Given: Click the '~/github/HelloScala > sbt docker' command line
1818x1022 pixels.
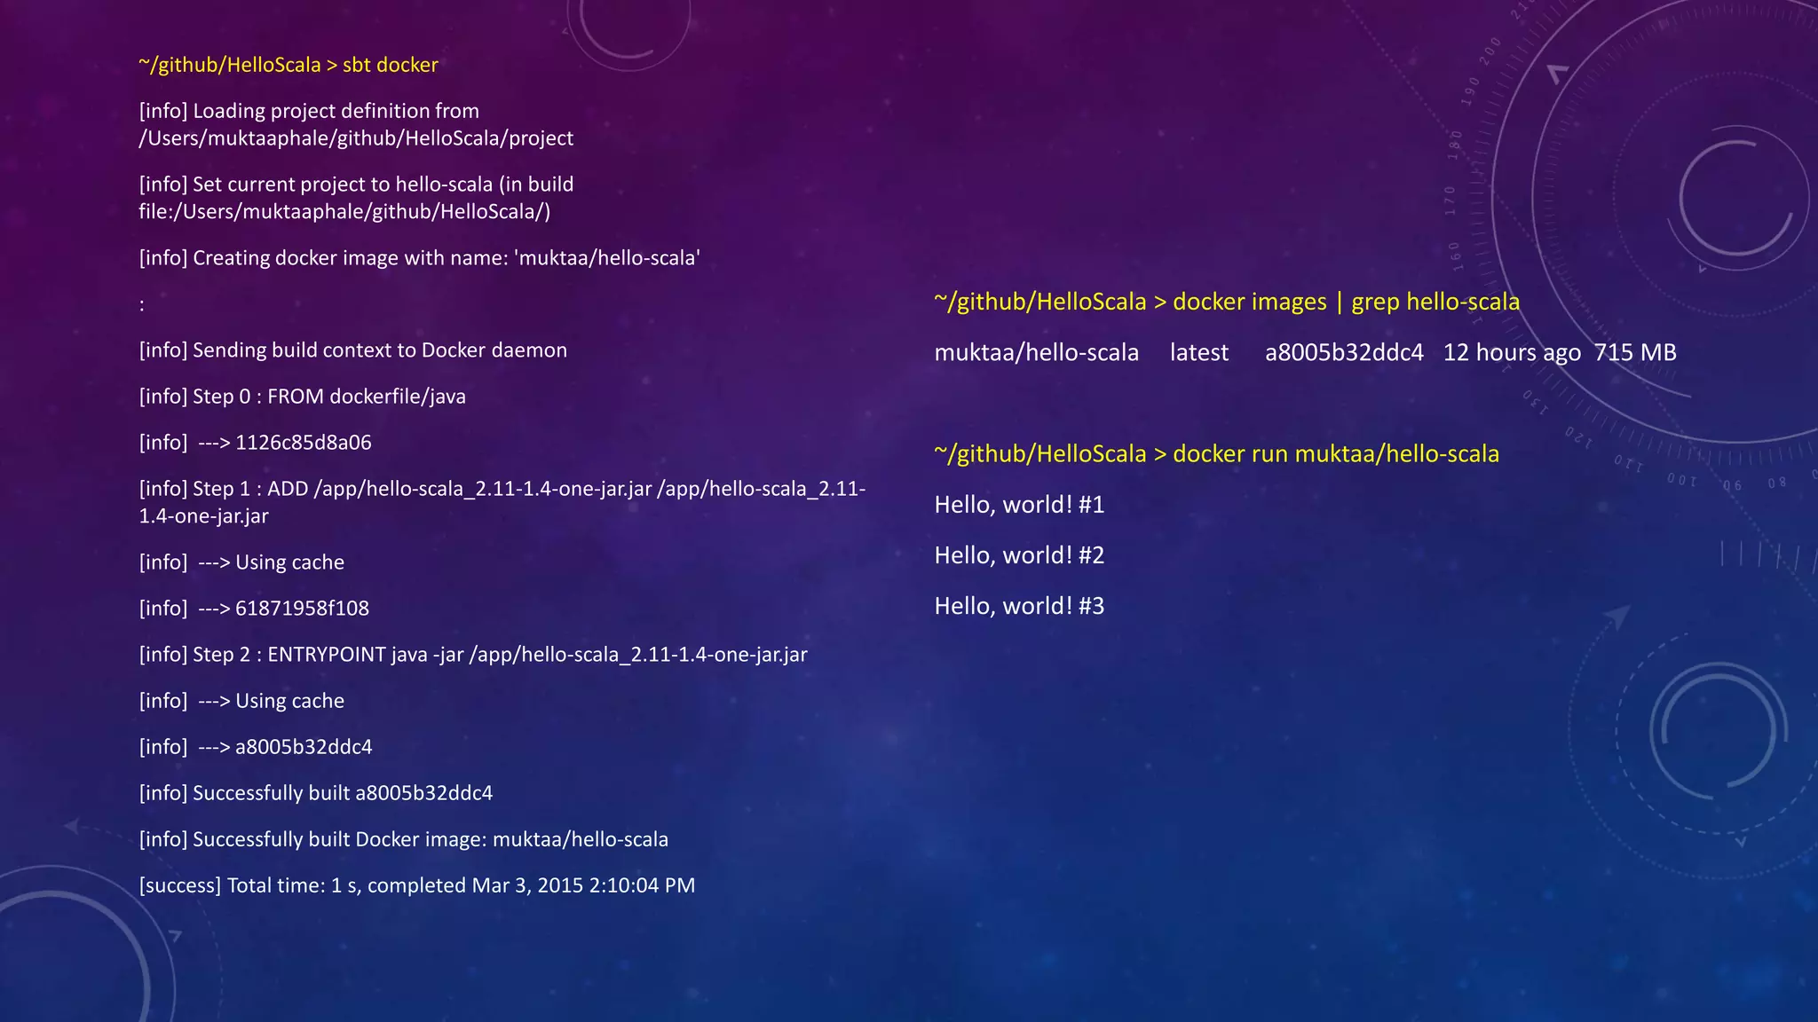Looking at the screenshot, I should click(289, 65).
